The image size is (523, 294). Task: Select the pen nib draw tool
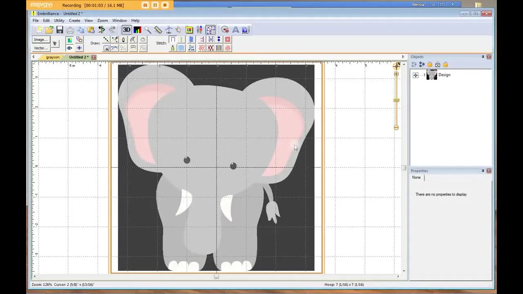[x=123, y=40]
